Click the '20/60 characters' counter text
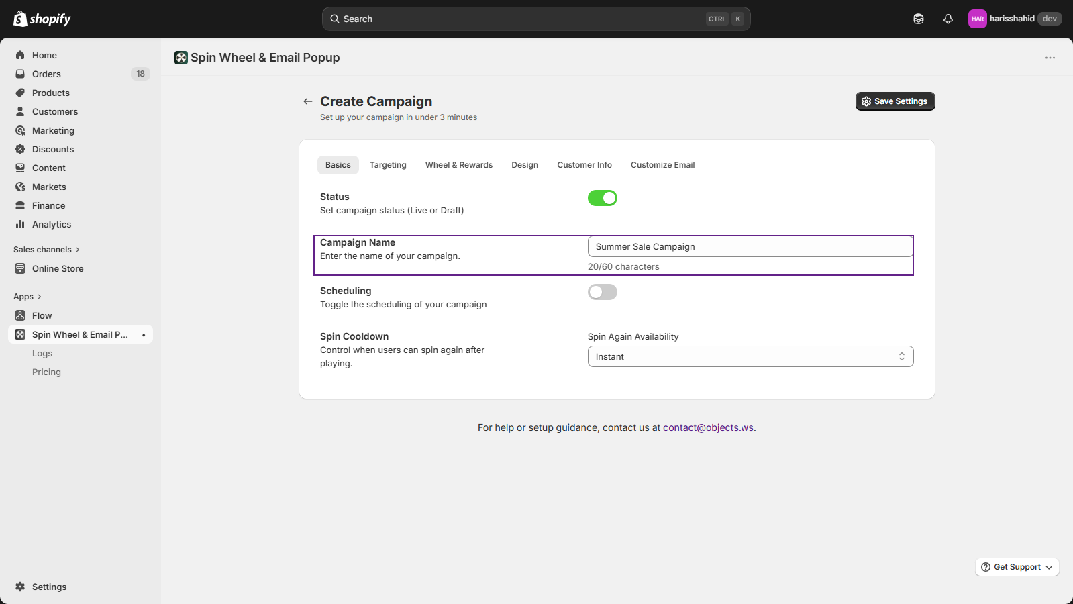The width and height of the screenshot is (1073, 604). coord(623,267)
